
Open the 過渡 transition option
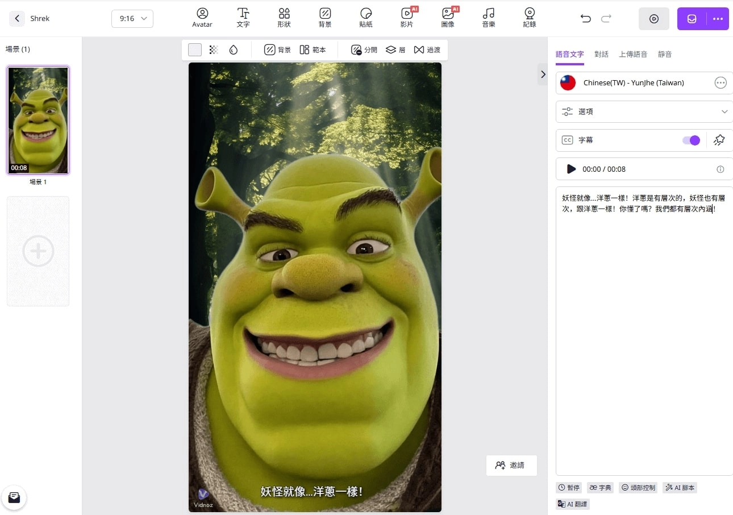pyautogui.click(x=427, y=50)
